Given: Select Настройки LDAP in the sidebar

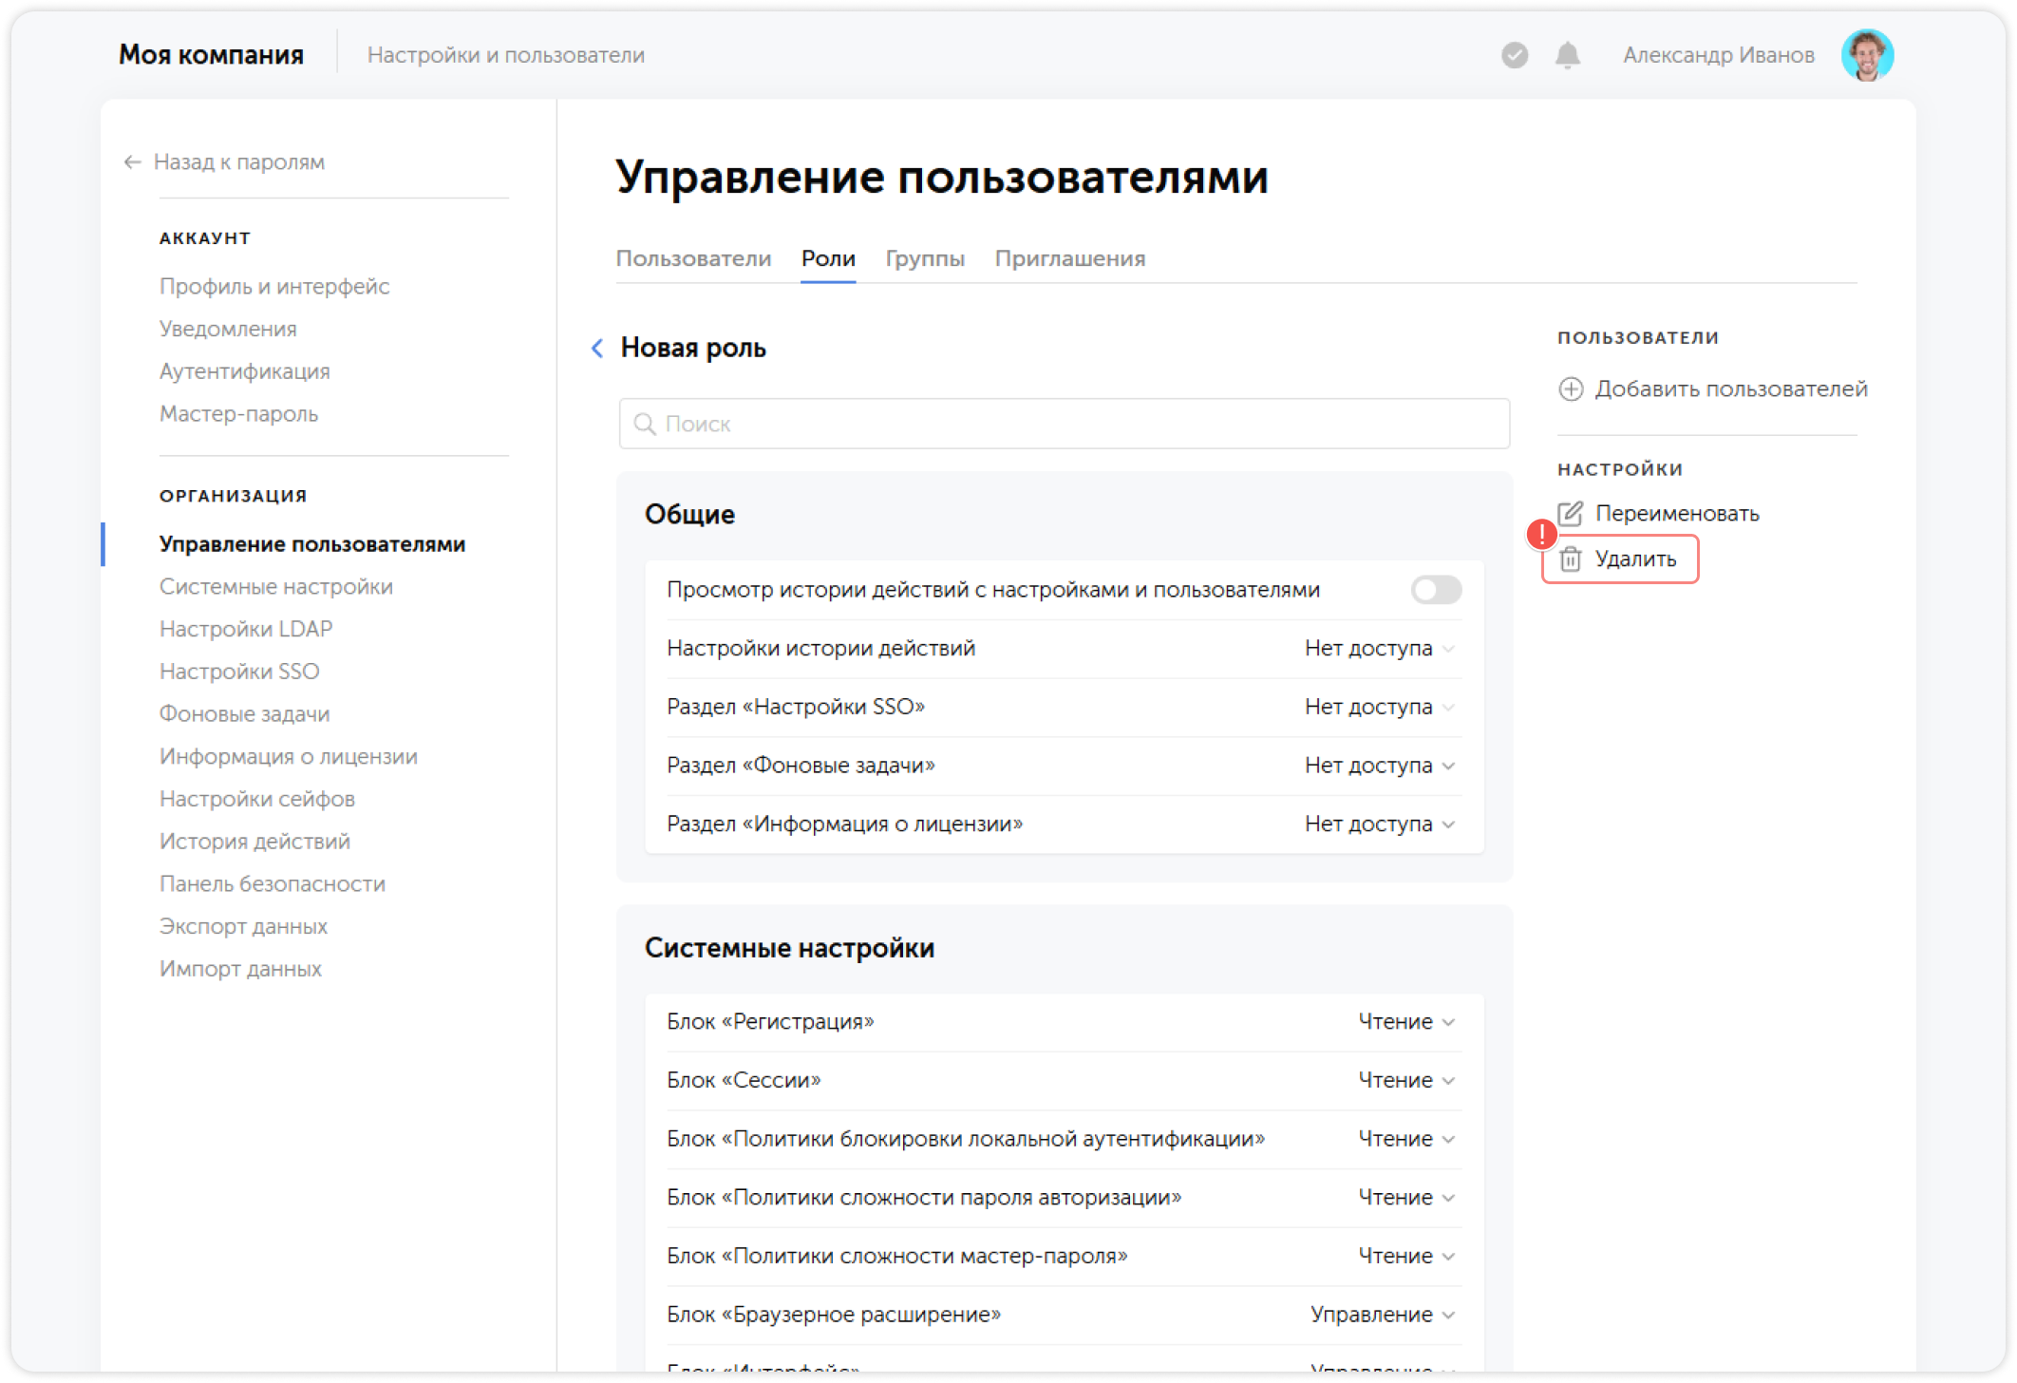Looking at the screenshot, I should coord(246,629).
